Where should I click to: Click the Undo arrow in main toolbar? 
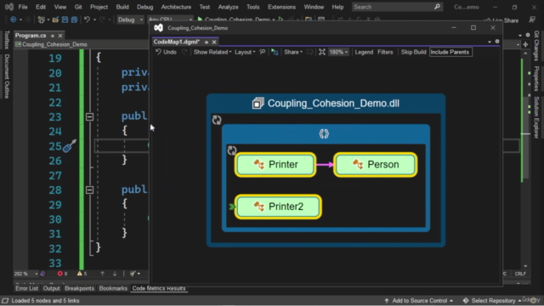click(87, 20)
